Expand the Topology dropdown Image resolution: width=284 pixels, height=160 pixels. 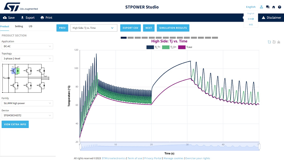tap(27, 58)
